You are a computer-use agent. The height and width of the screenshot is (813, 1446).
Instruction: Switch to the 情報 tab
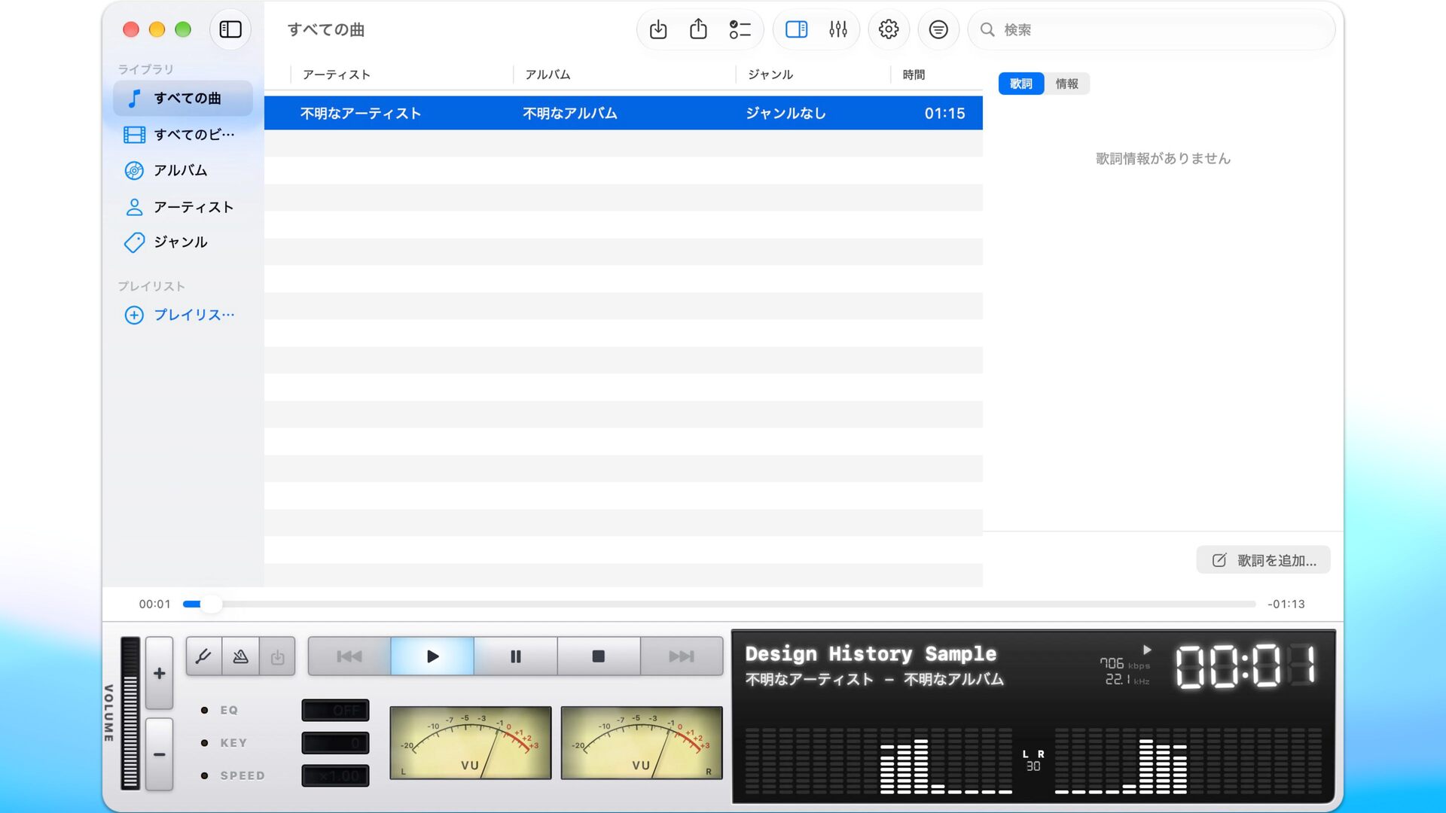(1066, 84)
